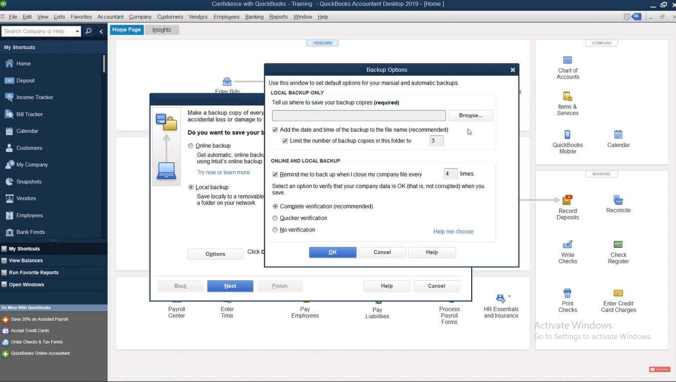Open Bill Tracker shortcut

29,114
